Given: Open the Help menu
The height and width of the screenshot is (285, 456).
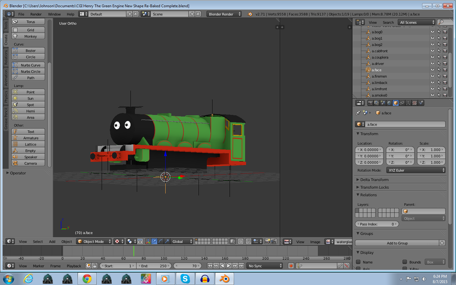Looking at the screenshot, I should (x=70, y=14).
